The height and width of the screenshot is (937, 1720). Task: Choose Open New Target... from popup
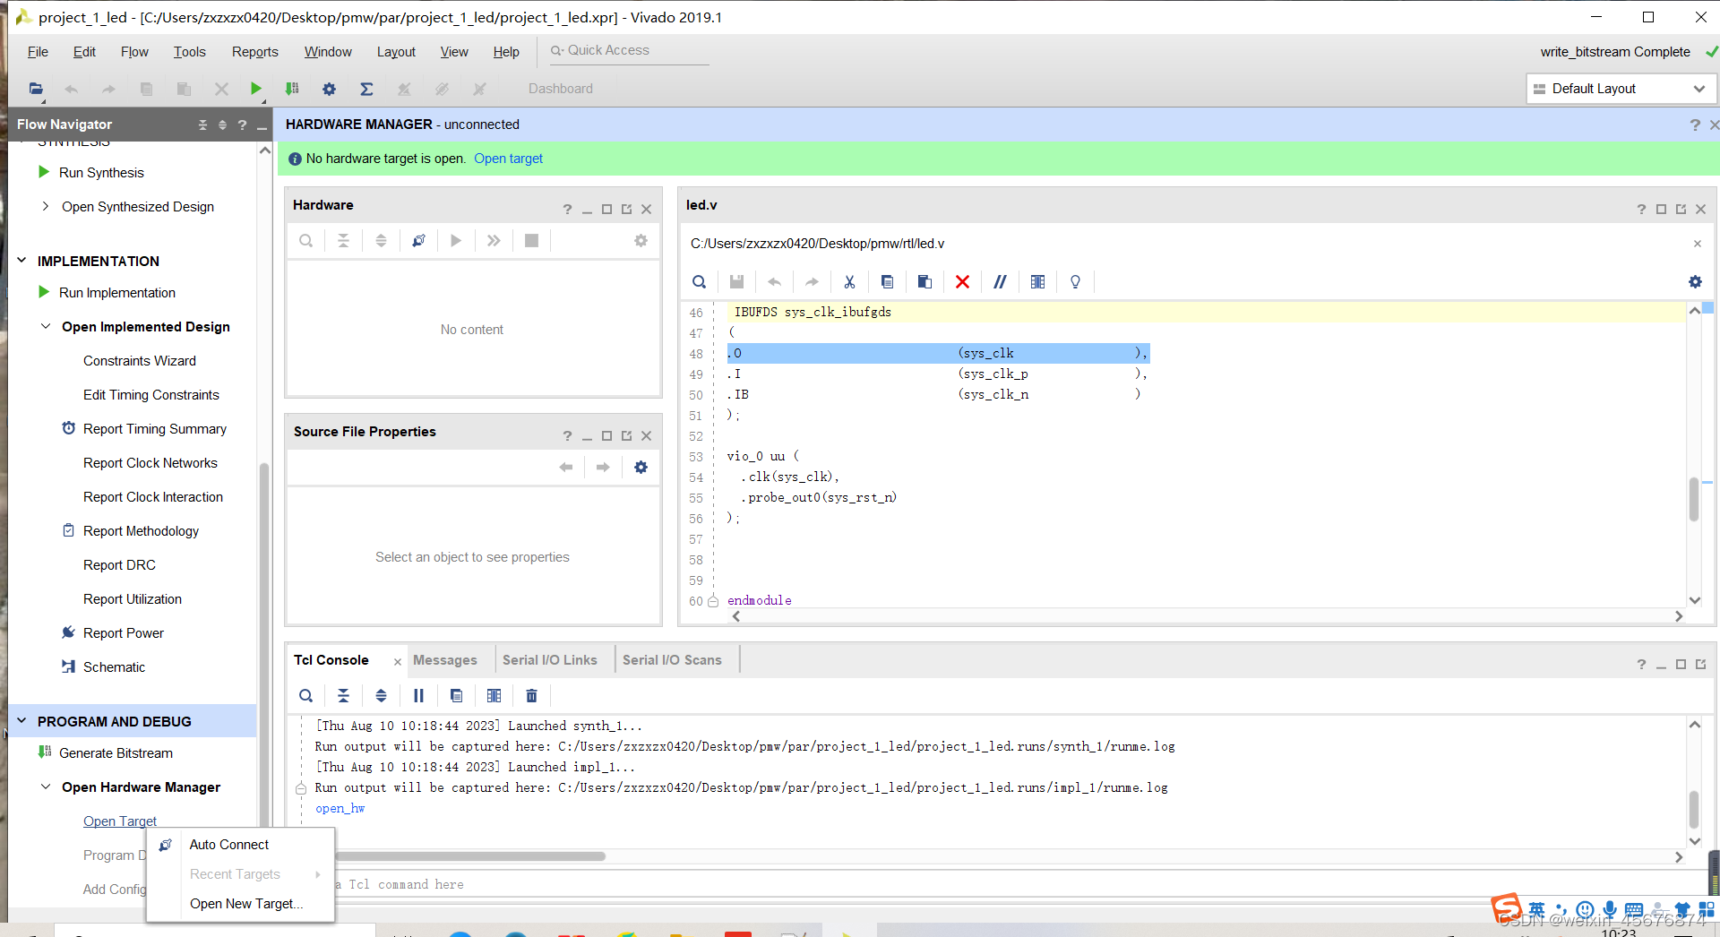tap(246, 904)
